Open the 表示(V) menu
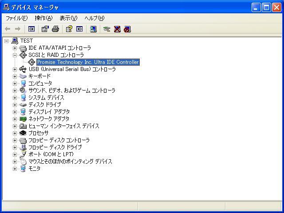 [68, 18]
